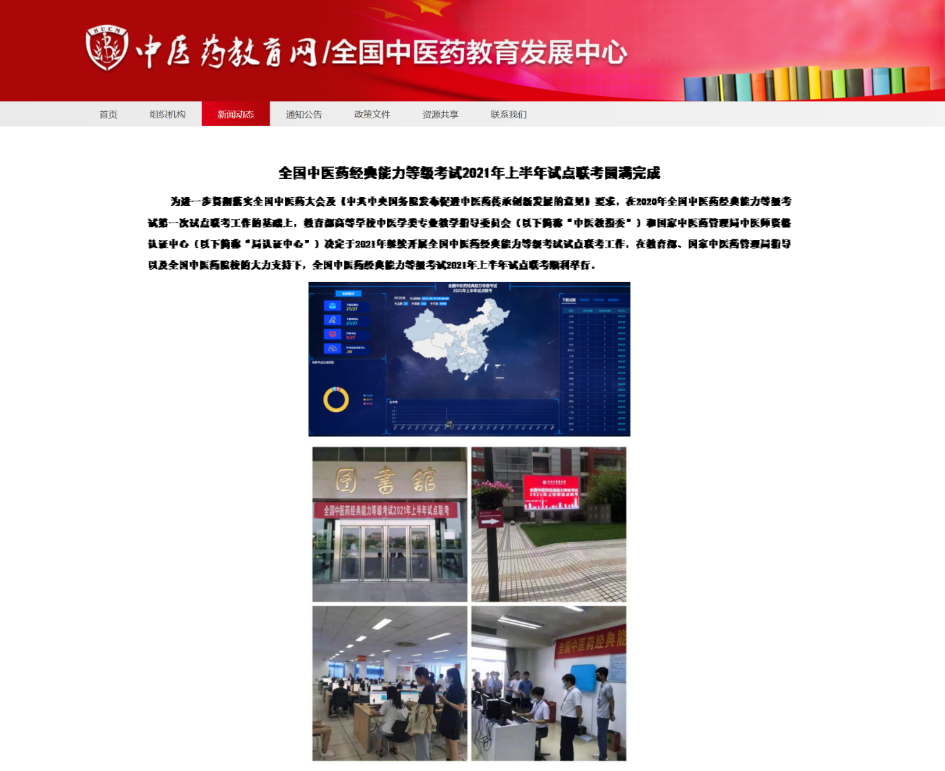Open the 通知公告 page
945x771 pixels.
pos(303,114)
